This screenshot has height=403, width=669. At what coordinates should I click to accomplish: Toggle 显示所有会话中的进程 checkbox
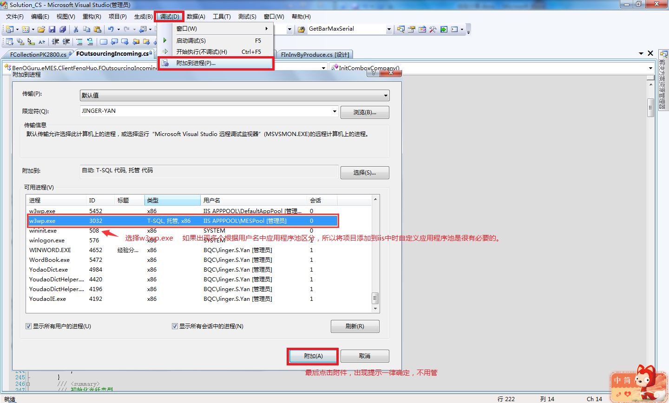click(x=175, y=326)
